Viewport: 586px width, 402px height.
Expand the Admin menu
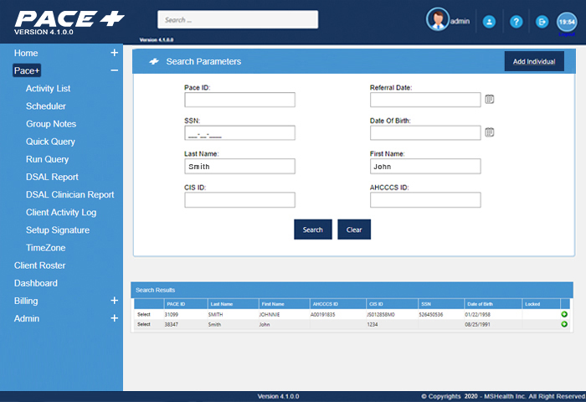click(115, 318)
